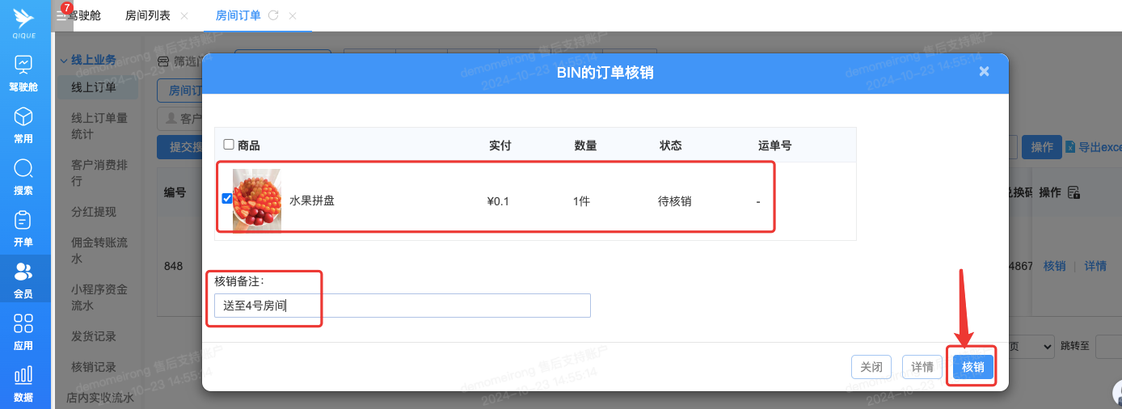
Task: Open the 常用 cube icon in sidebar
Action: click(x=23, y=116)
